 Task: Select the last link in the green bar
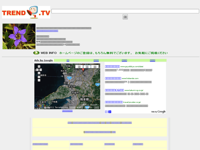(153, 61)
